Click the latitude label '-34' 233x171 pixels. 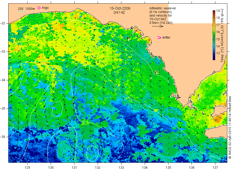pos(3,80)
